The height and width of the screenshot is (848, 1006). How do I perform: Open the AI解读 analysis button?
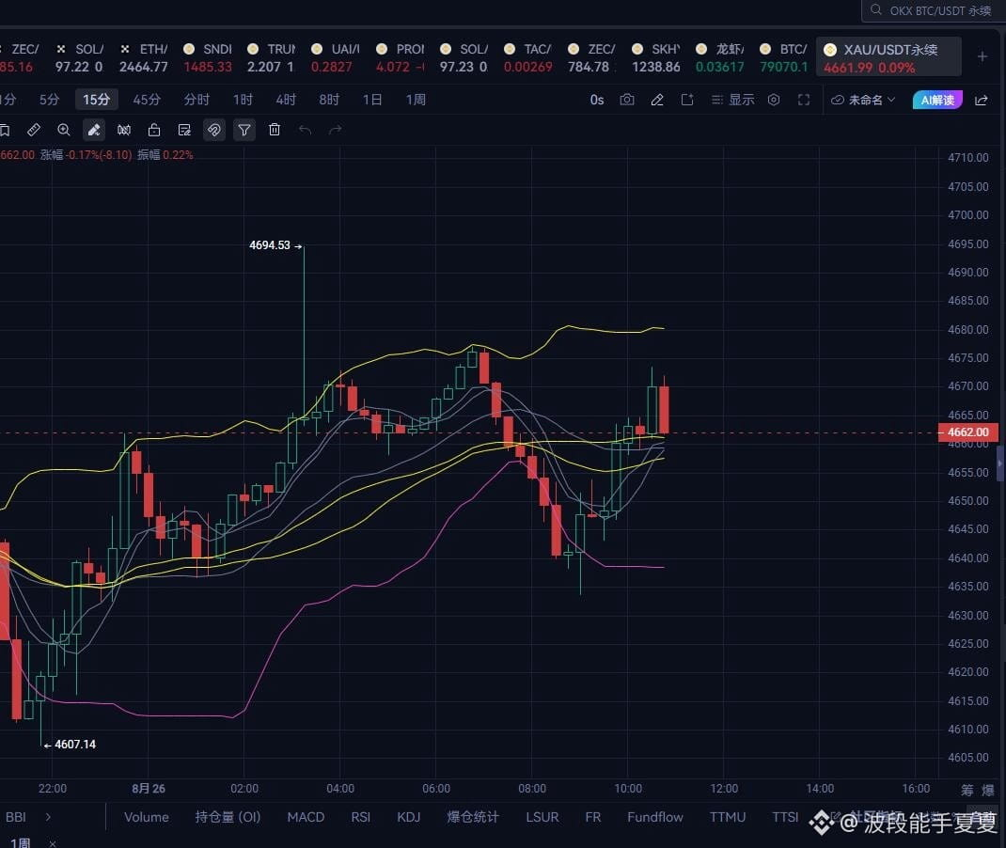coord(937,100)
